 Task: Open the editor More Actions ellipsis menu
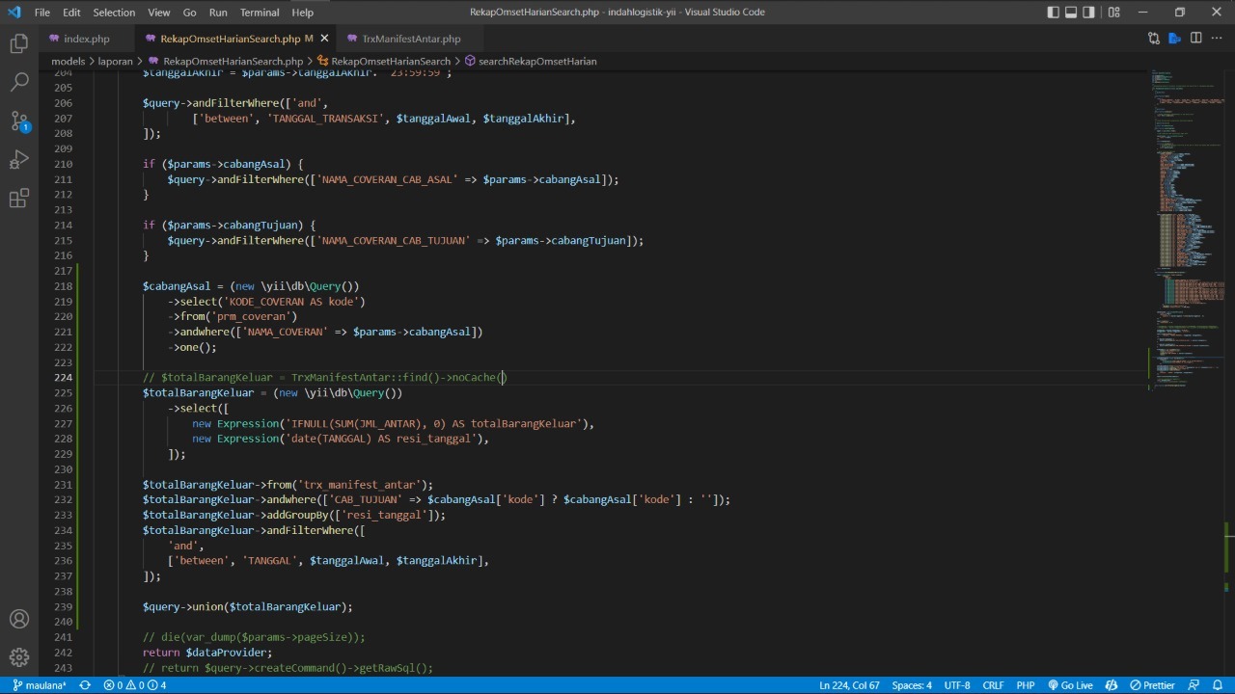pyautogui.click(x=1217, y=39)
